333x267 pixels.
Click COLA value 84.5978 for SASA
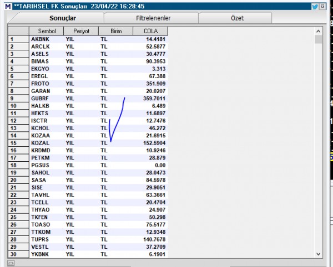(x=155, y=180)
